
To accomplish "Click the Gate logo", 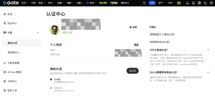I will click(x=11, y=3).
